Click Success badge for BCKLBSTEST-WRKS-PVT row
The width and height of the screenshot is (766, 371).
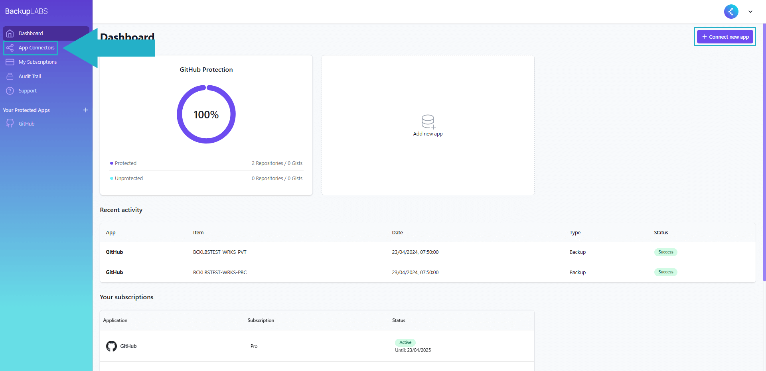tap(665, 252)
